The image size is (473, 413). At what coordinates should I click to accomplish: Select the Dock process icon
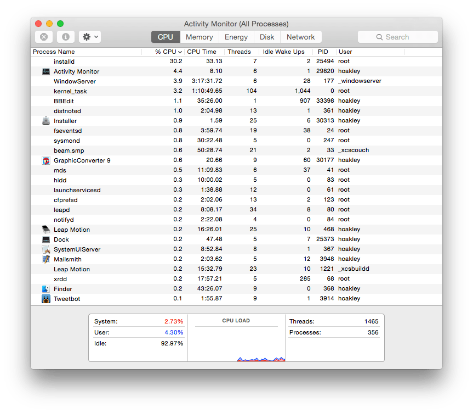tap(45, 239)
